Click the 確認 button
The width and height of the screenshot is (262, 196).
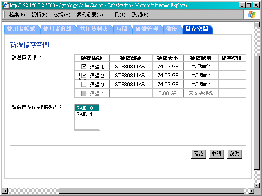click(198, 154)
